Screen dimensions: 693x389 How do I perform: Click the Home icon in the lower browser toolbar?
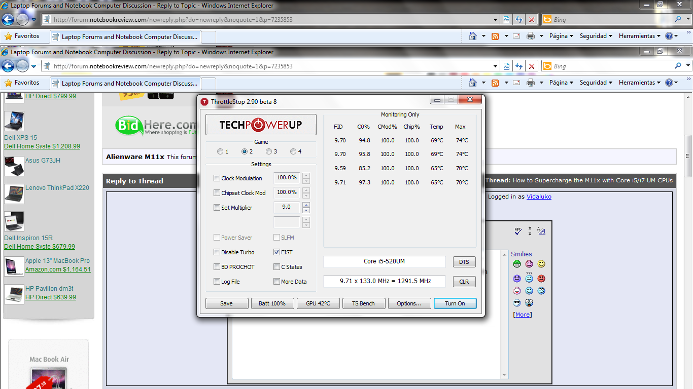point(473,83)
